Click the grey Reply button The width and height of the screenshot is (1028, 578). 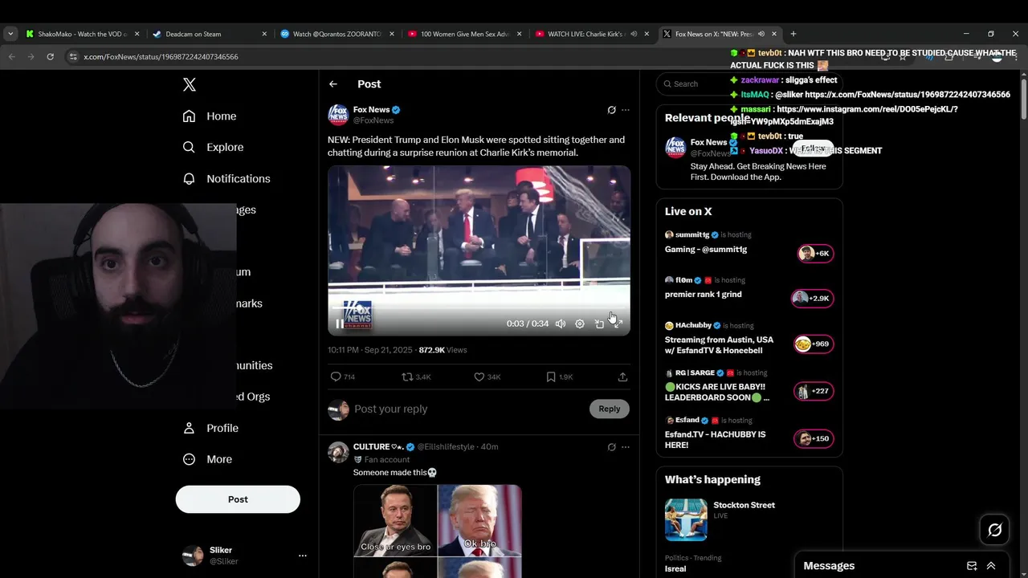click(x=610, y=409)
